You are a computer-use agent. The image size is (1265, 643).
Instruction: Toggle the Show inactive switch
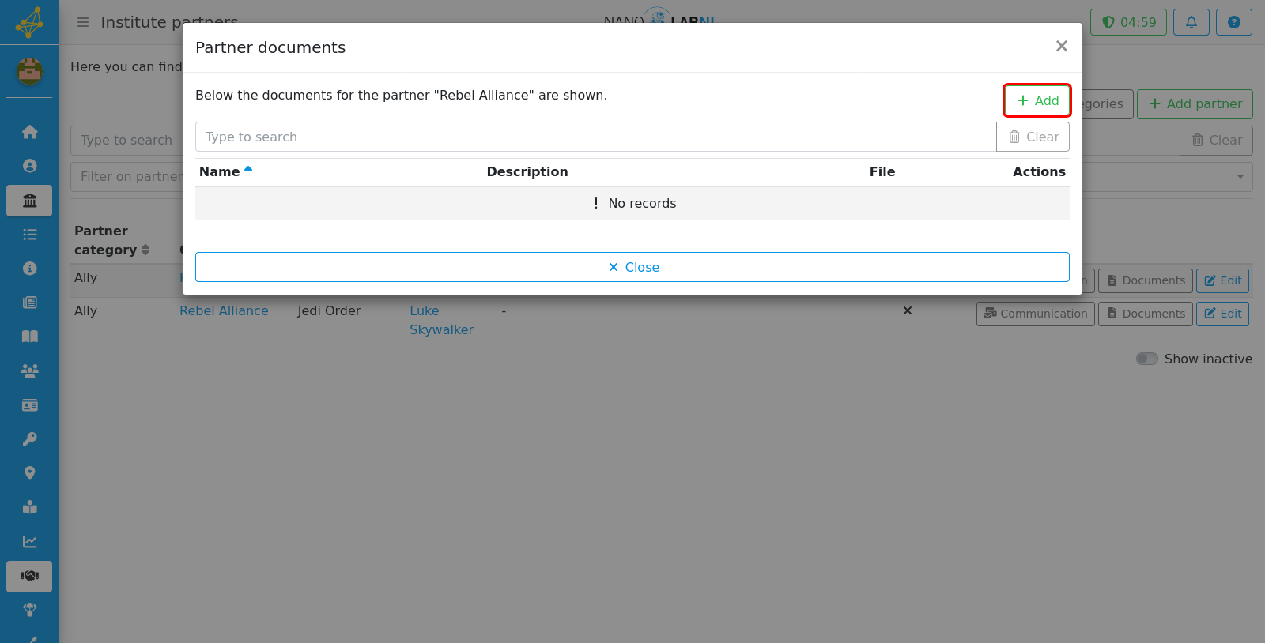click(x=1146, y=359)
